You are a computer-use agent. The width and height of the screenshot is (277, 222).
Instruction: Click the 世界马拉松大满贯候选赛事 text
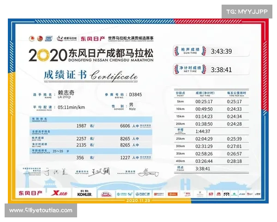[x=131, y=38]
